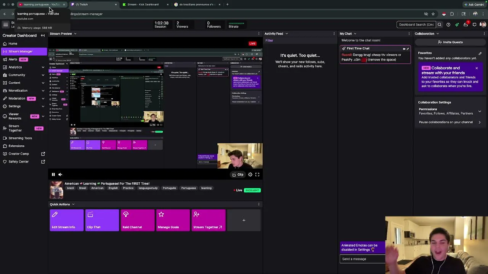This screenshot has height=274, width=488.
Task: Open Stream Preview panel options menu
Action: pyautogui.click(x=259, y=33)
